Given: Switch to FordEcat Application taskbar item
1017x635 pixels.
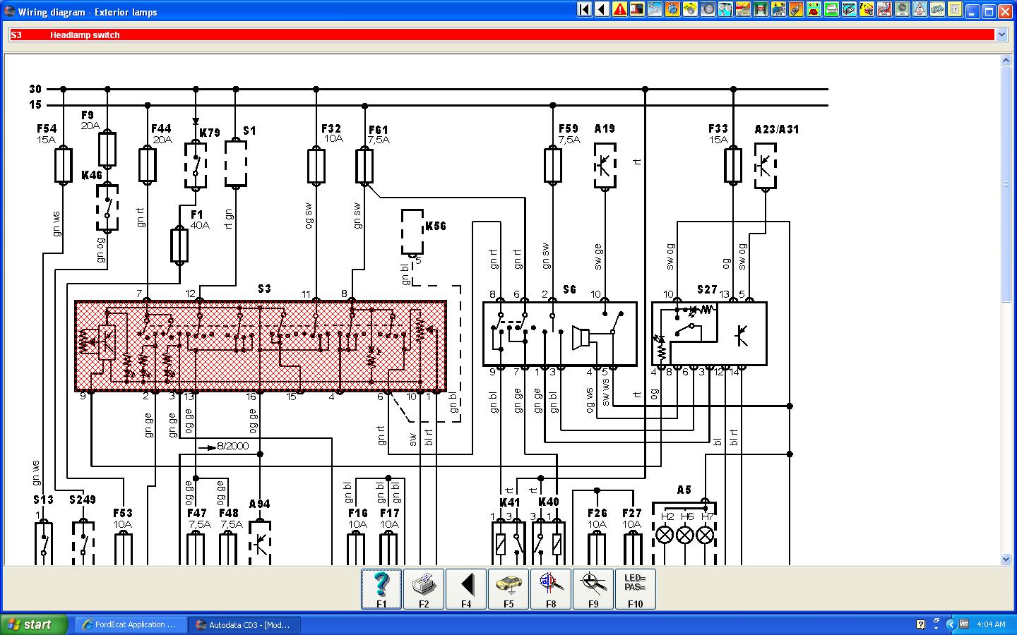Looking at the screenshot, I should [x=129, y=624].
